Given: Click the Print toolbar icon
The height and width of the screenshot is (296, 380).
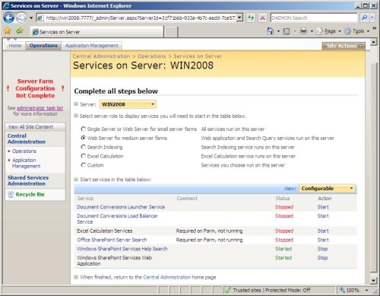Looking at the screenshot, I should pyautogui.click(x=303, y=31).
